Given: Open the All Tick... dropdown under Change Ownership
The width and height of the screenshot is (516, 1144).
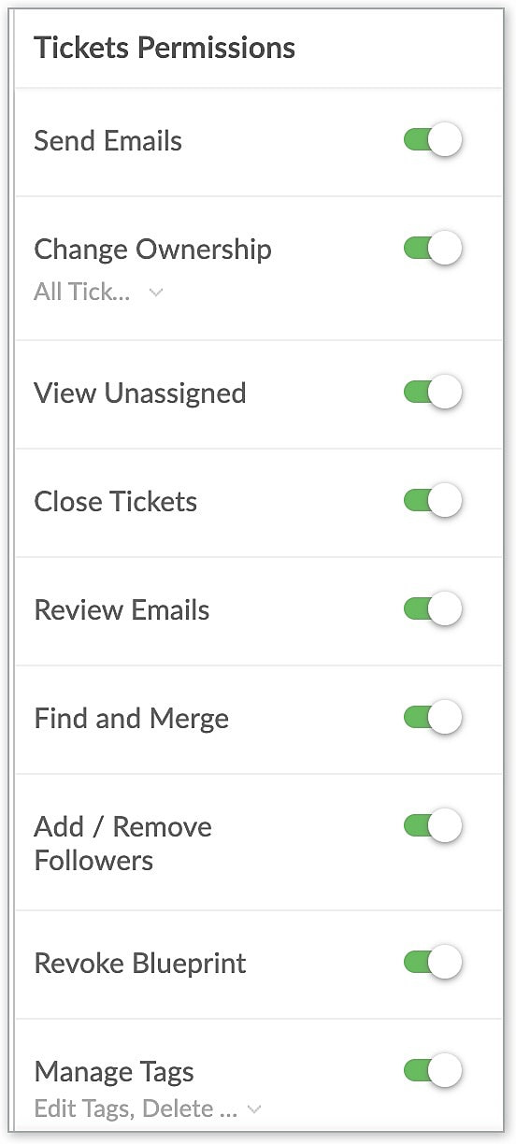Looking at the screenshot, I should (x=98, y=293).
